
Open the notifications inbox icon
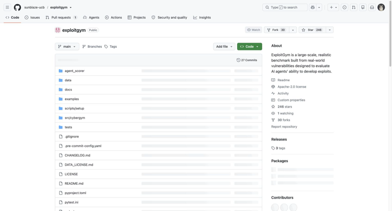(x=372, y=7)
